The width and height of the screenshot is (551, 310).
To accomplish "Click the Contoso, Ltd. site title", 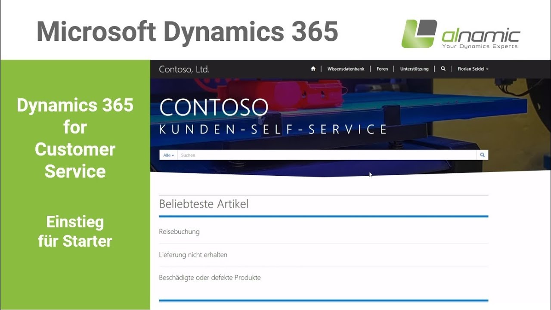I will (184, 69).
